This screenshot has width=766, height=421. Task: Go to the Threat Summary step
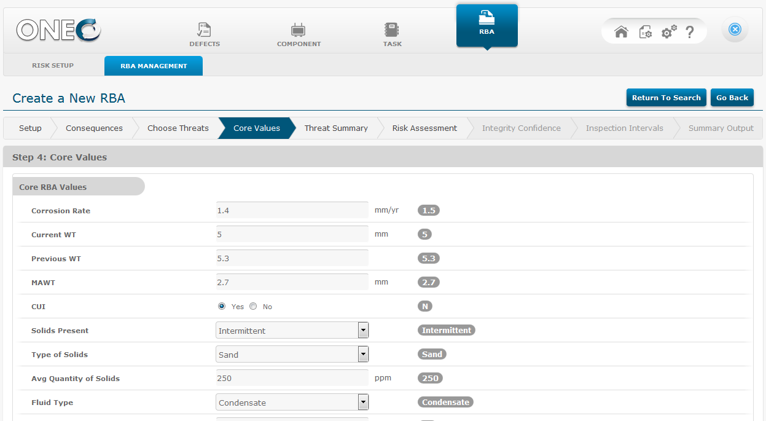[336, 128]
